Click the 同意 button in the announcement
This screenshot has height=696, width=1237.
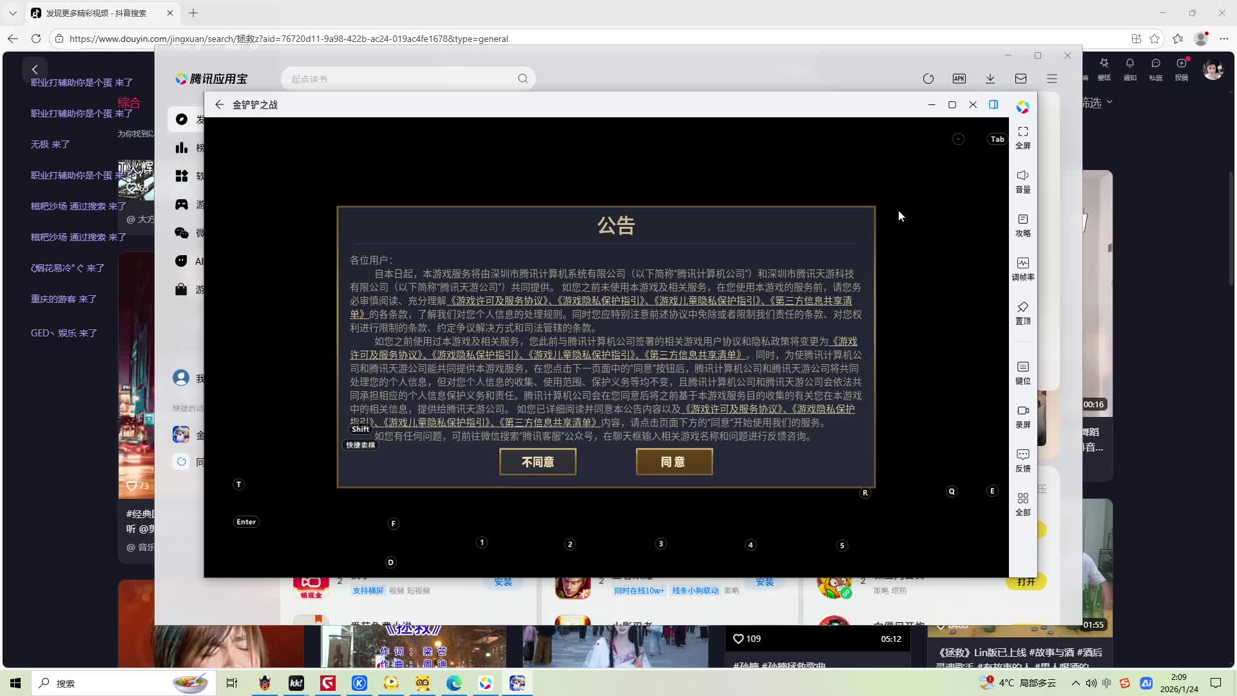tap(673, 461)
